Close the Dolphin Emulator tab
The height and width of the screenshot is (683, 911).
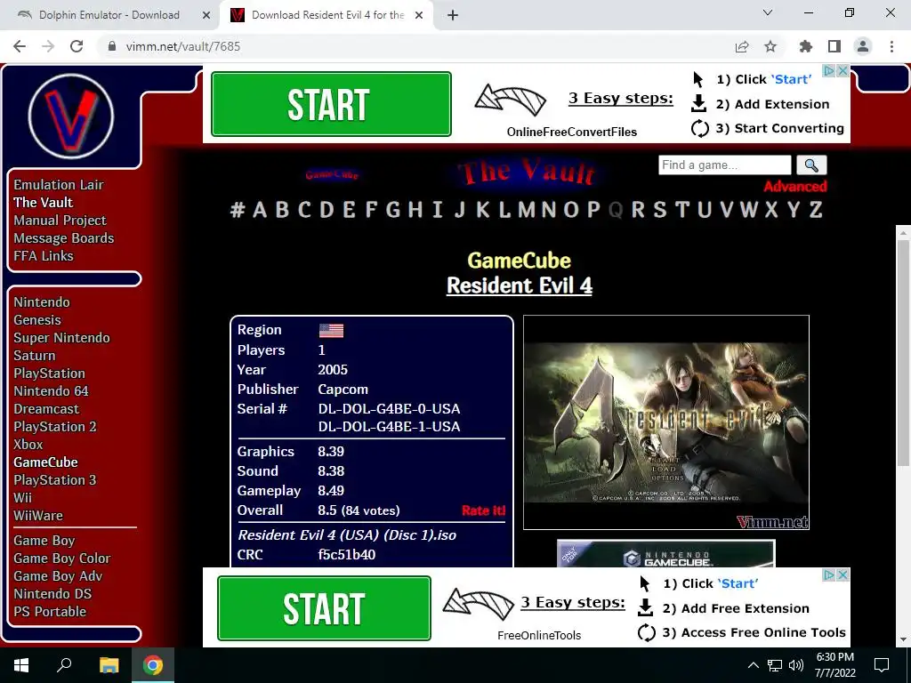206,15
